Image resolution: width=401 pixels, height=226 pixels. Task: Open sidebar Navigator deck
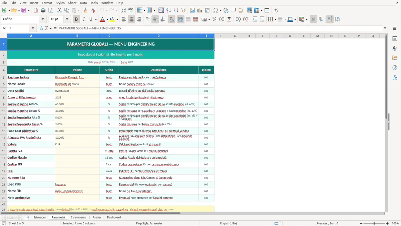point(395,68)
